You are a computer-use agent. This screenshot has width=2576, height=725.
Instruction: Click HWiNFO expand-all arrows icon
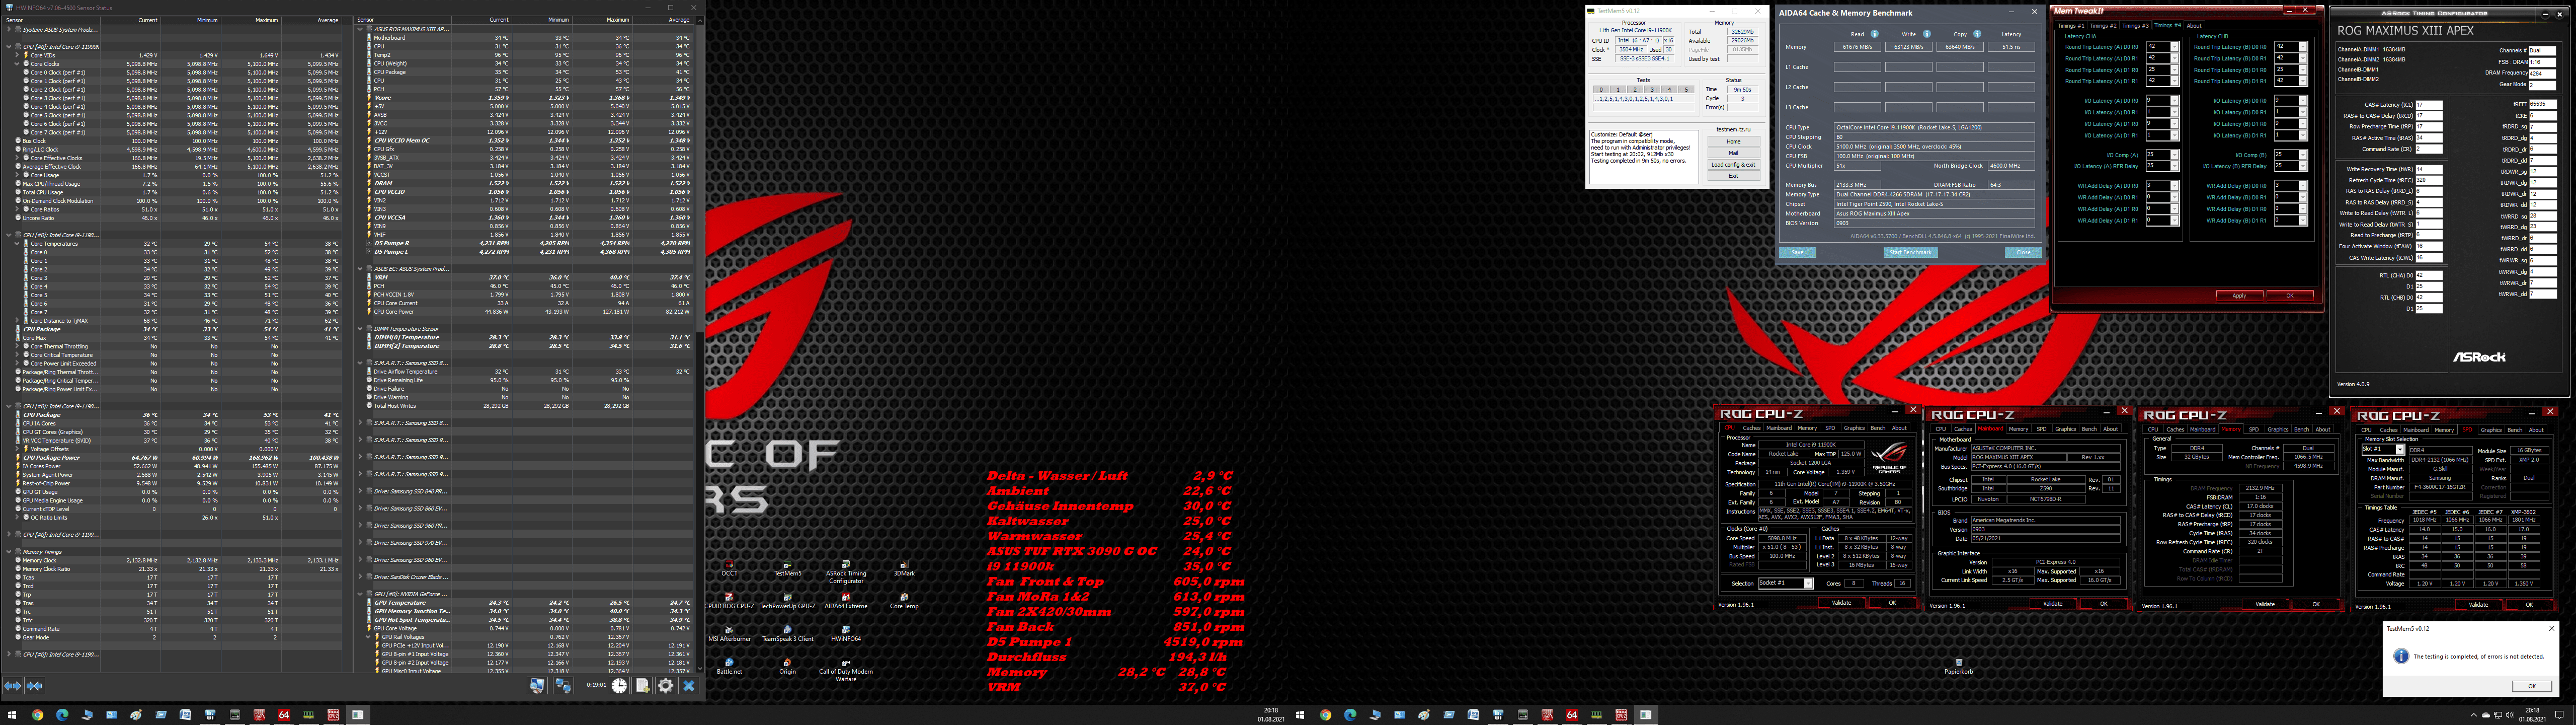(12, 686)
